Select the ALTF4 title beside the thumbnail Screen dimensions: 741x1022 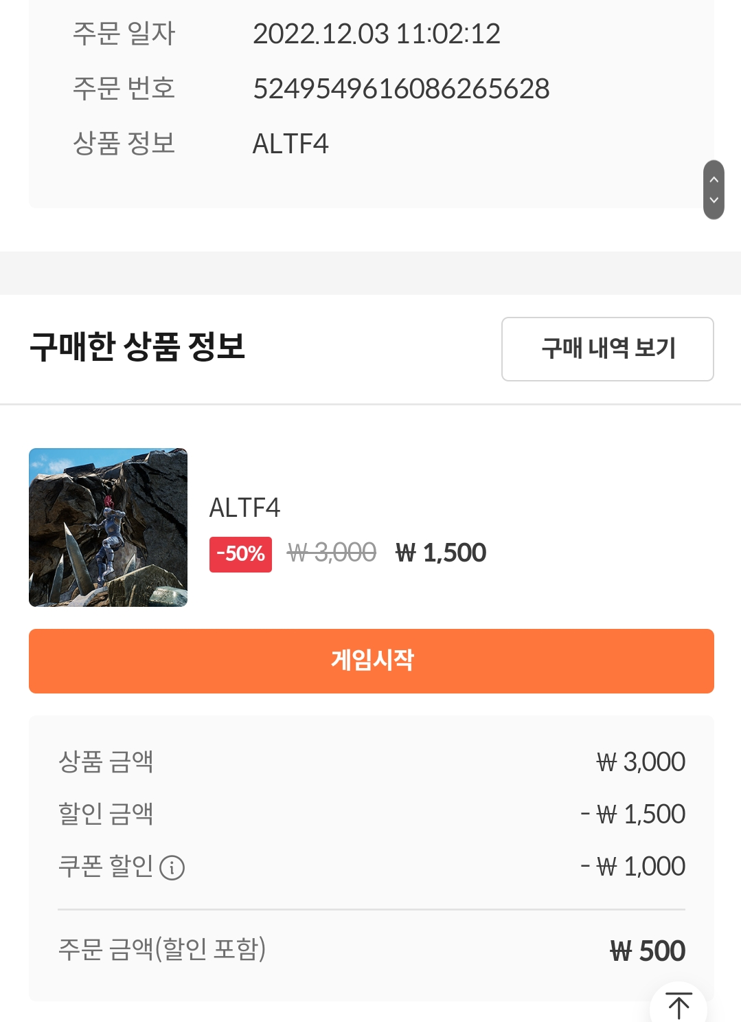[x=244, y=508]
